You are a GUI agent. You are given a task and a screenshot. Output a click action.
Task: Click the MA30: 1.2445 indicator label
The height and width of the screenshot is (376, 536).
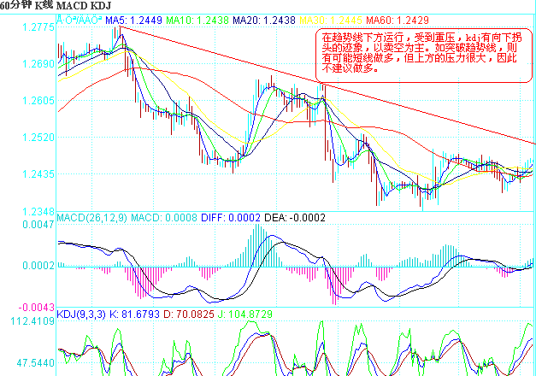point(331,21)
